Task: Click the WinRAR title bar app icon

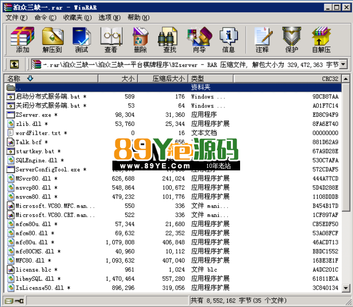Action: coord(8,8)
